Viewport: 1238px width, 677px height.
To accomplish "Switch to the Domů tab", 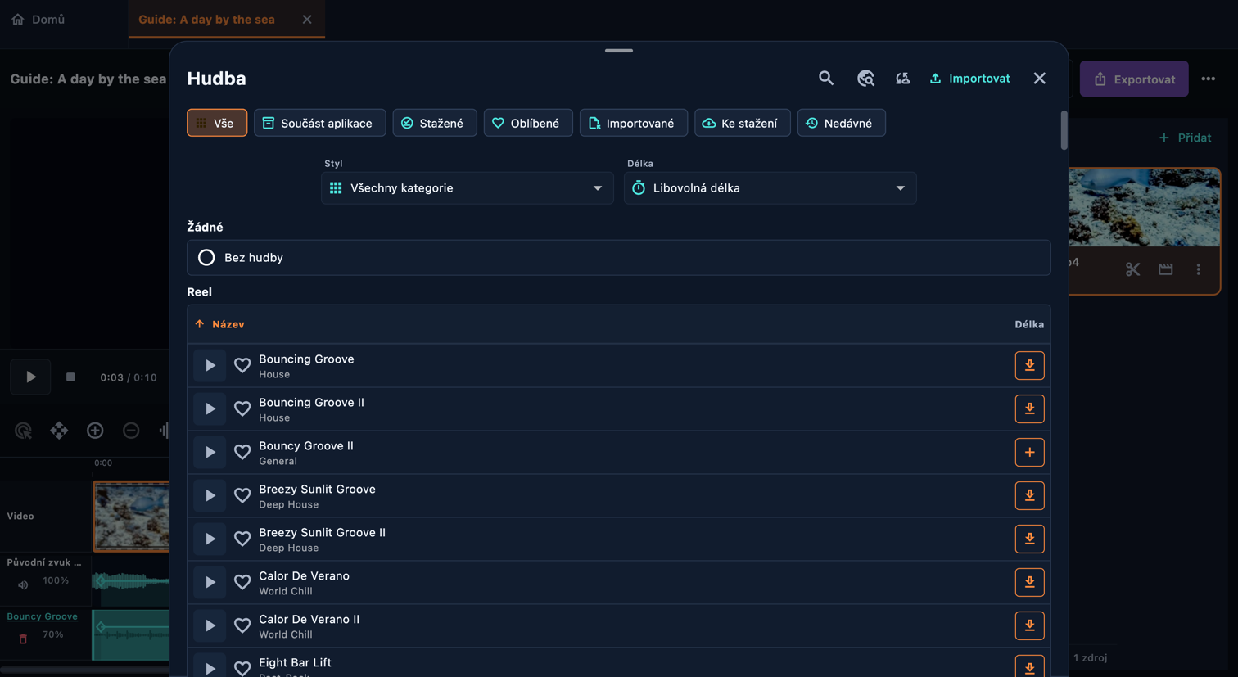I will point(38,19).
